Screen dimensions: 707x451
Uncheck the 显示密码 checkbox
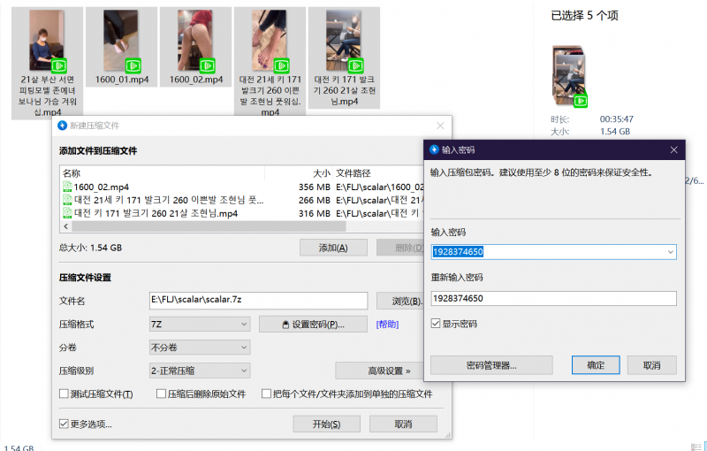pyautogui.click(x=436, y=325)
